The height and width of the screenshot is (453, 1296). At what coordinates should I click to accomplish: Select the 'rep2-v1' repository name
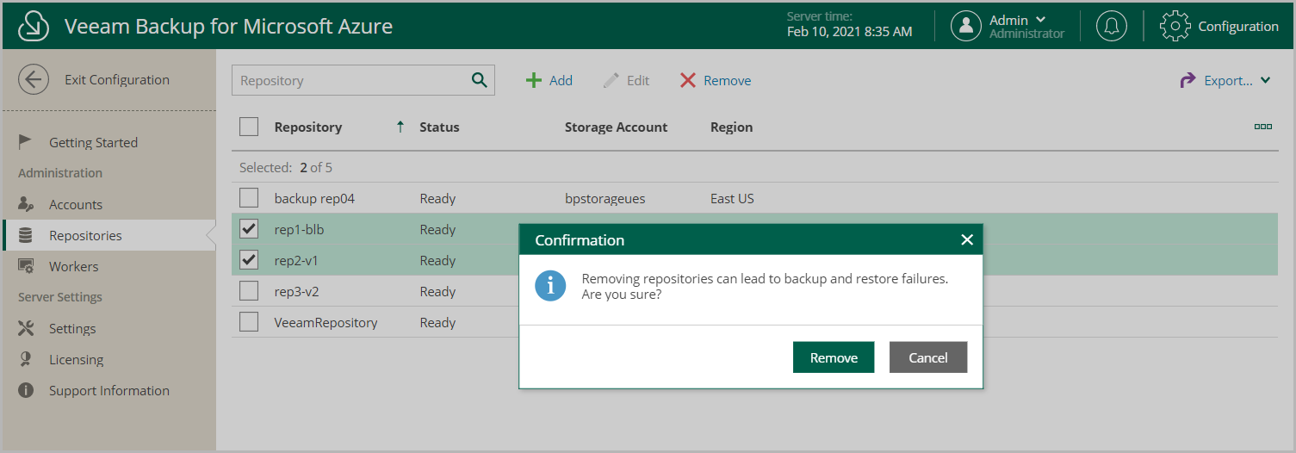297,260
